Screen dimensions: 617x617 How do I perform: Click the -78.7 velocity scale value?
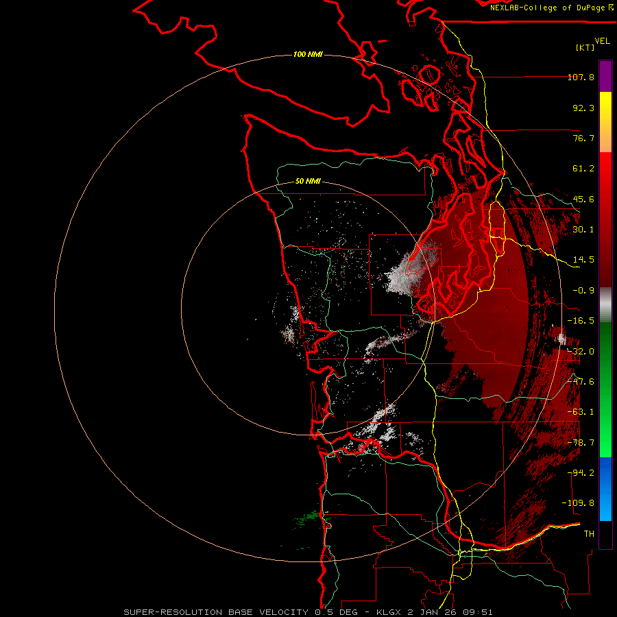(x=581, y=443)
